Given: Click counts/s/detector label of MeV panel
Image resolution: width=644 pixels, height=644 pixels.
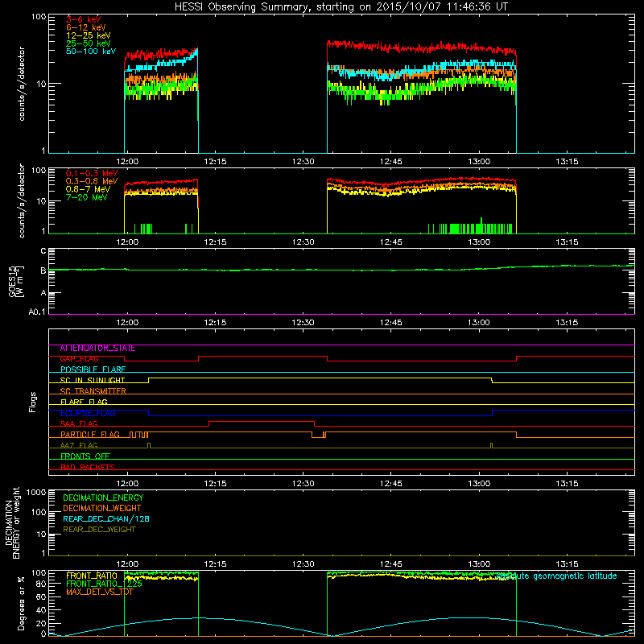Looking at the screenshot, I should [x=22, y=200].
